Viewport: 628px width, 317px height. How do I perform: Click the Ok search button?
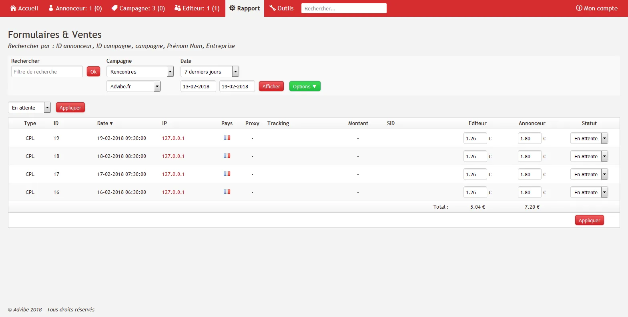93,72
